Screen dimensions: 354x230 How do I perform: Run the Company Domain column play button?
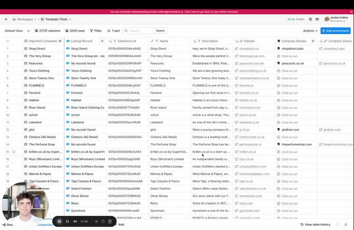[x=313, y=41]
